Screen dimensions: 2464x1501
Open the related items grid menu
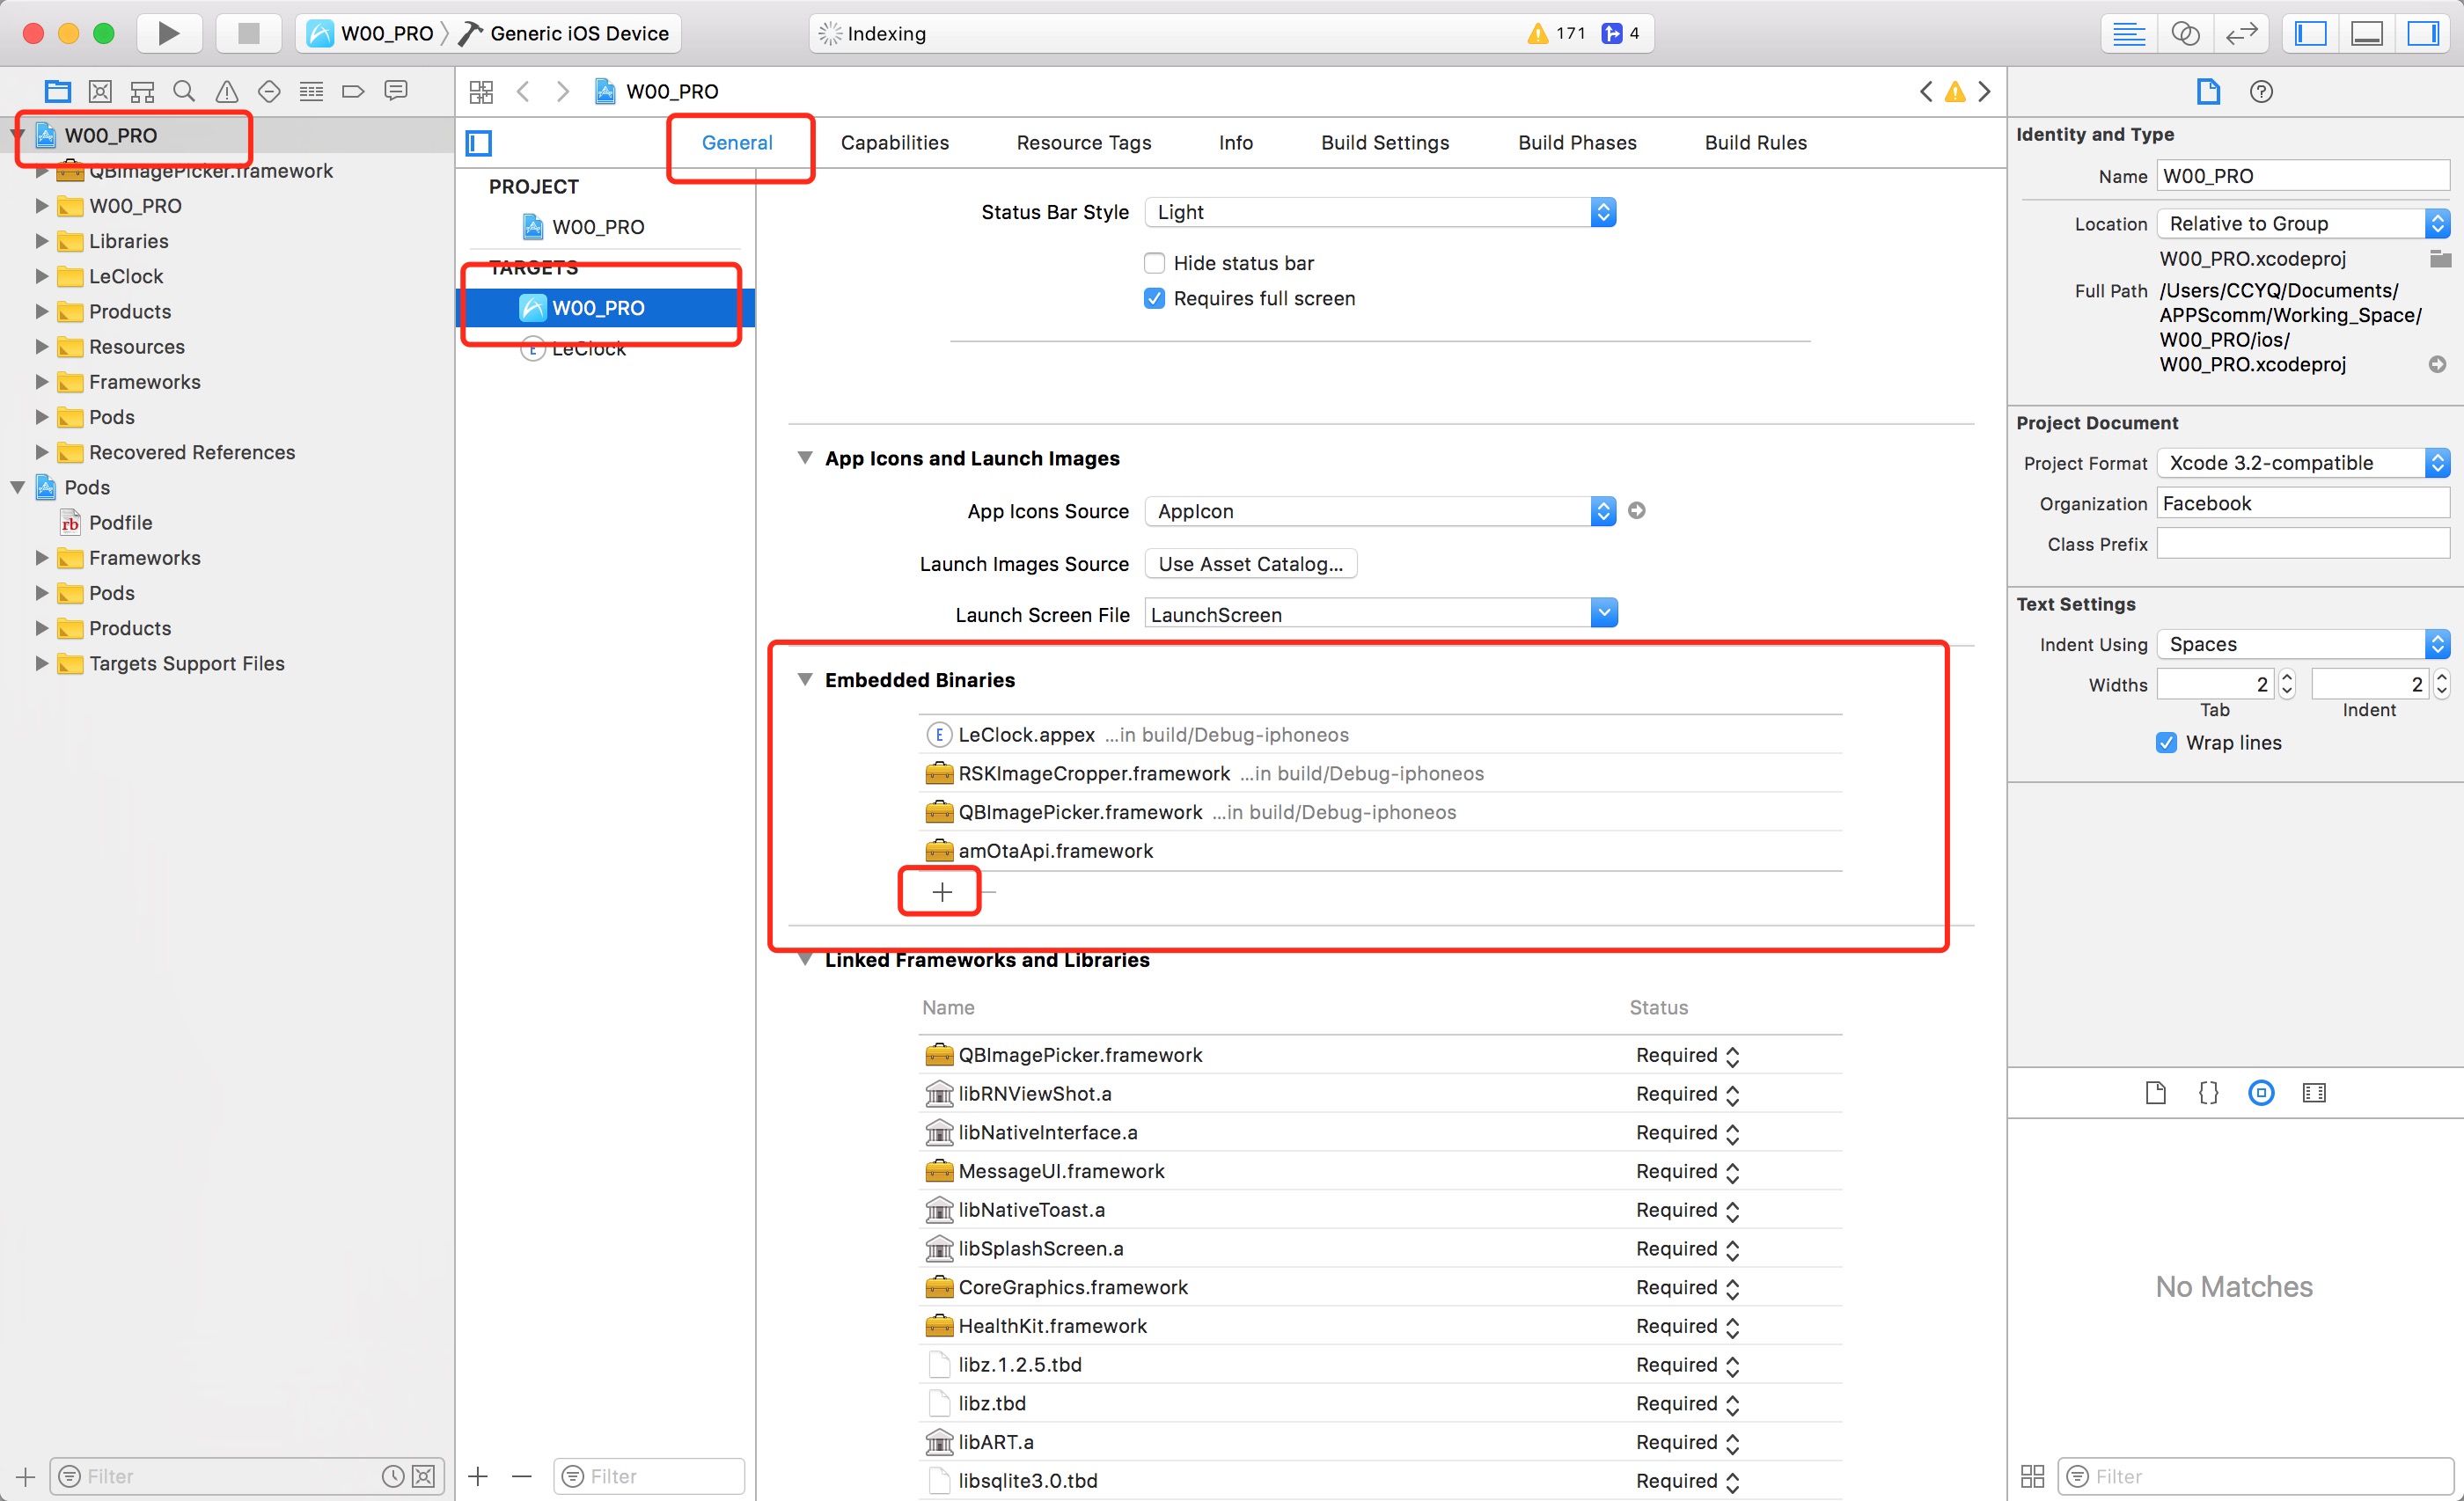click(481, 91)
